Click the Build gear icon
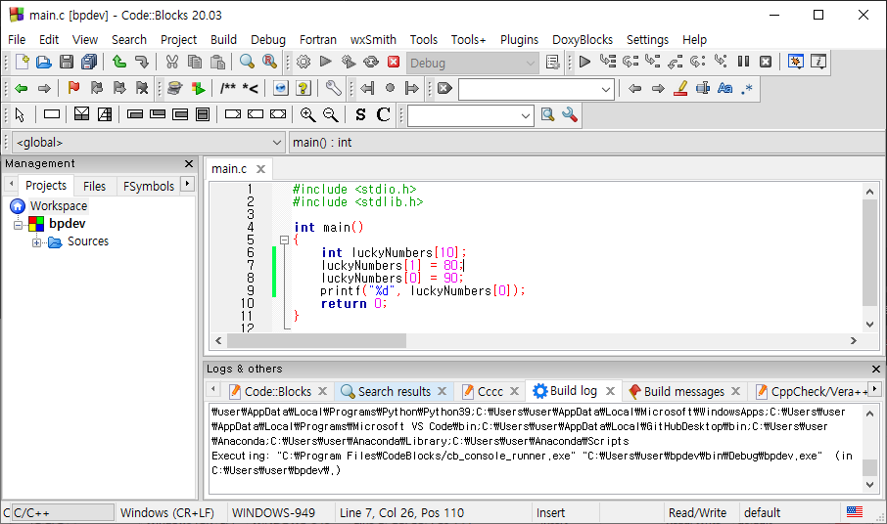 click(303, 62)
